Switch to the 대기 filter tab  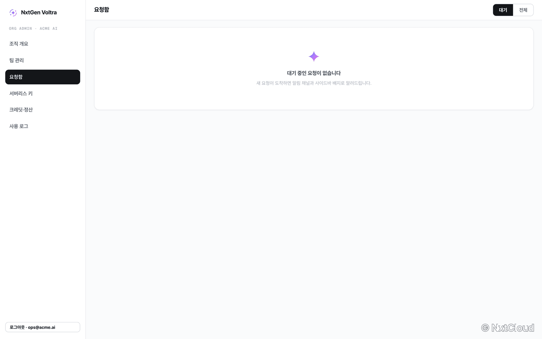coord(503,10)
